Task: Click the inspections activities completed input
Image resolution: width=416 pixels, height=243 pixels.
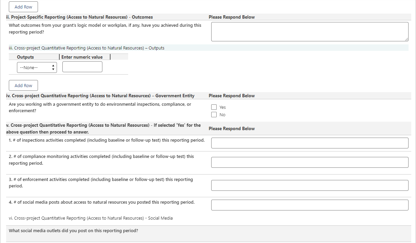Action: pyautogui.click(x=309, y=143)
